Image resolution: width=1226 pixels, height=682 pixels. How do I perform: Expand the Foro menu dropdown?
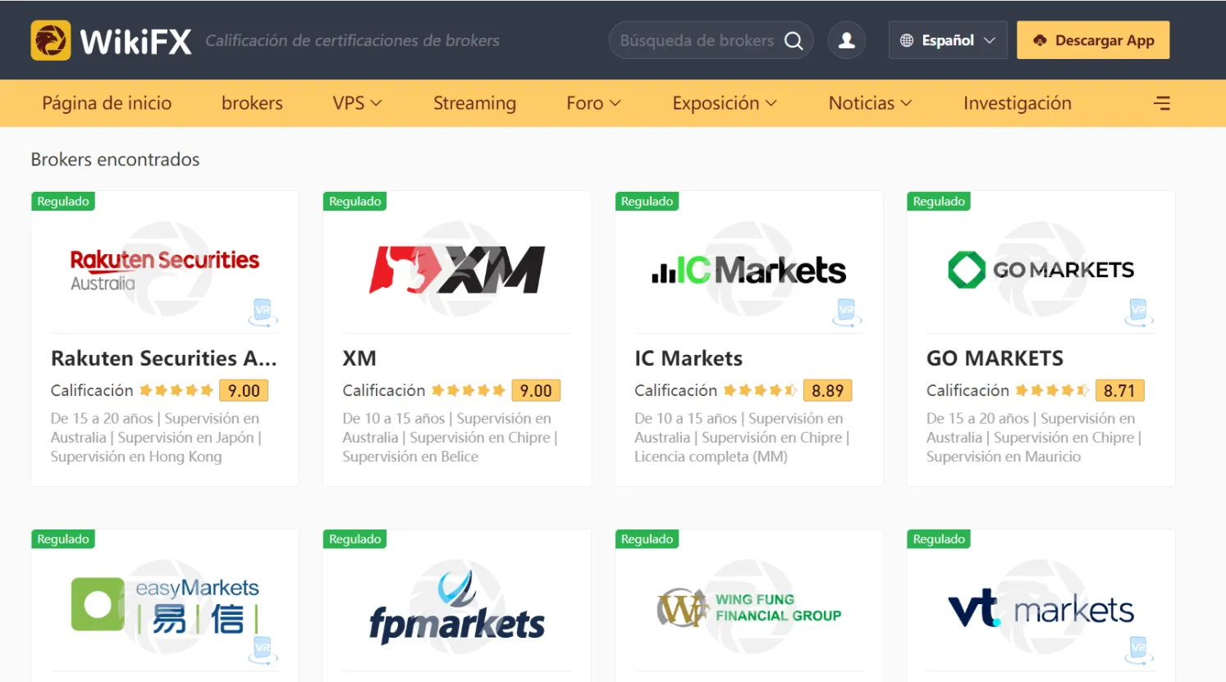pos(593,103)
